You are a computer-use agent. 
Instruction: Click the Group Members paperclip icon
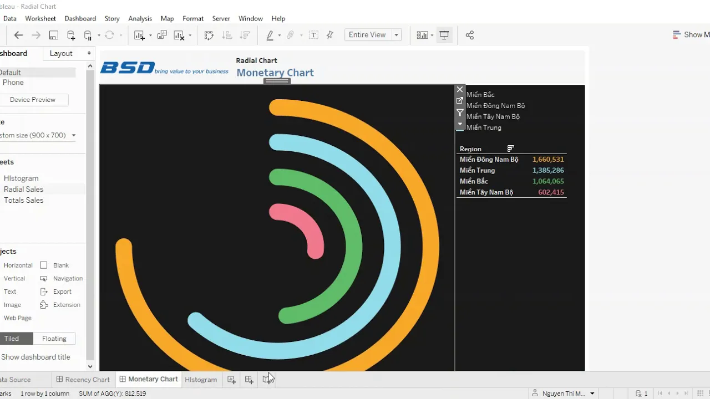(290, 35)
